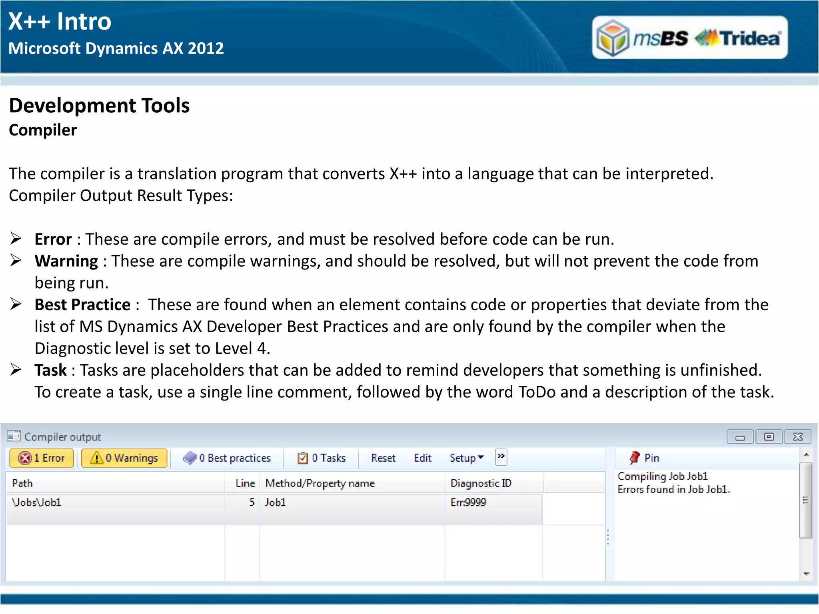Maximize the Compiler output window

click(769, 437)
